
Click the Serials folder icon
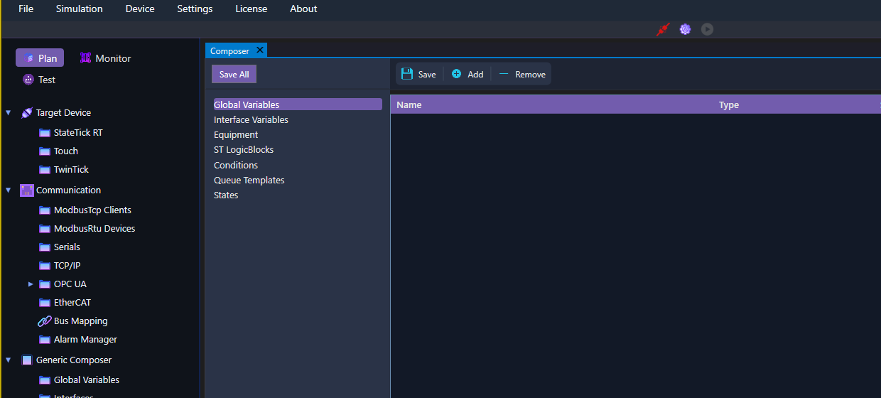pos(45,247)
